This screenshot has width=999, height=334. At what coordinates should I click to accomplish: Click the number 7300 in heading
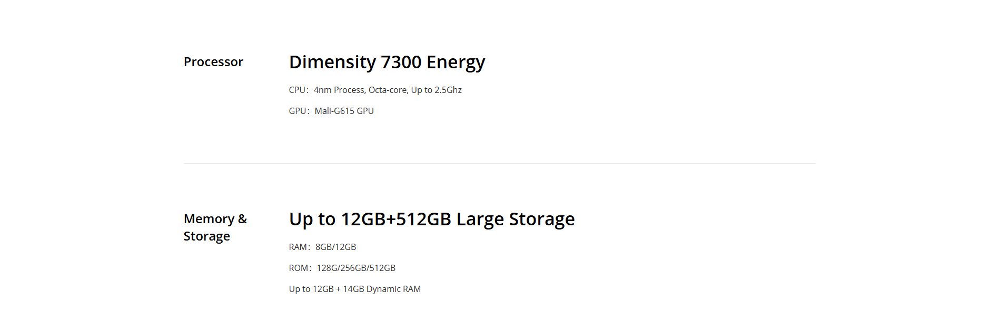(x=401, y=62)
